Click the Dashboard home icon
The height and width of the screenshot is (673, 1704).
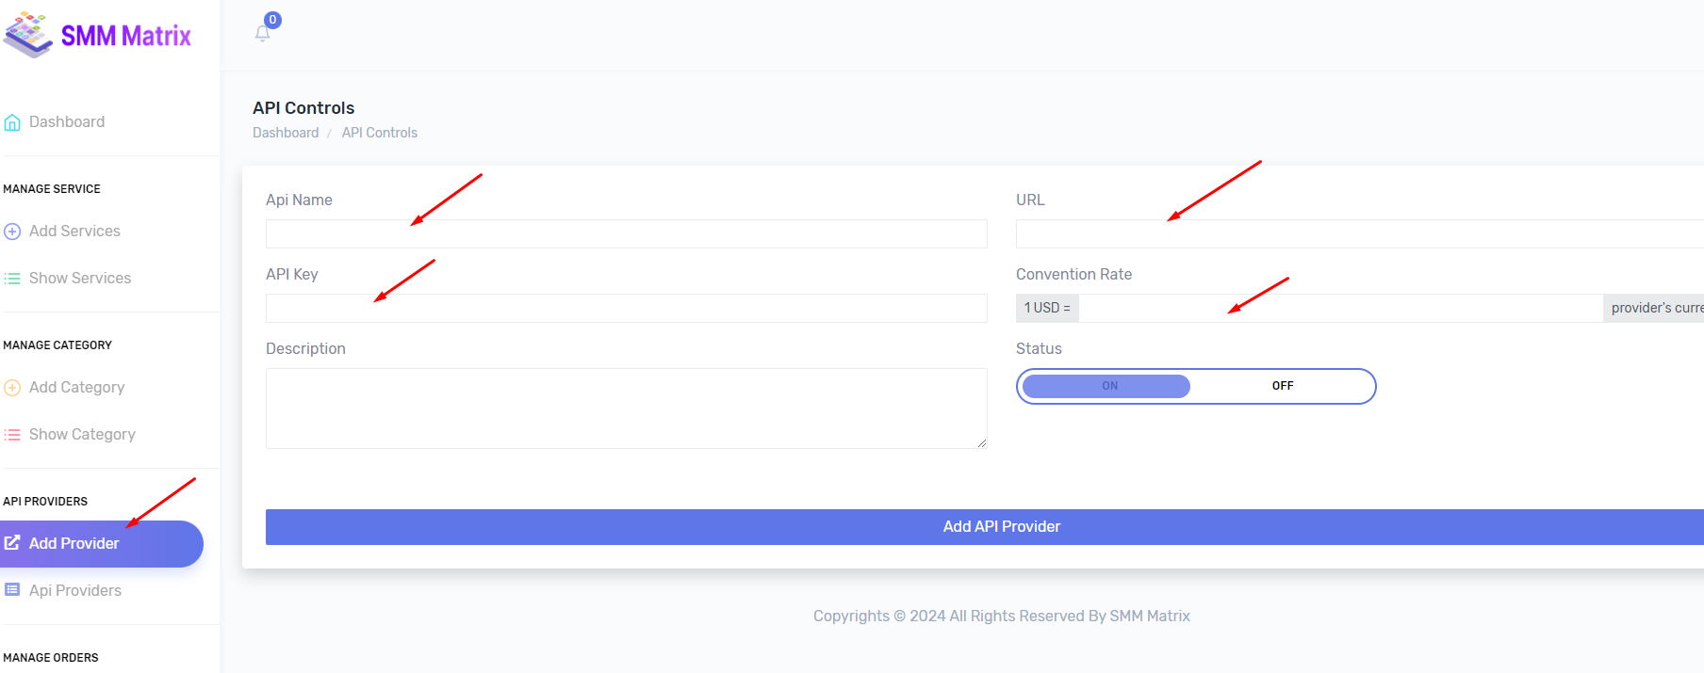12,122
